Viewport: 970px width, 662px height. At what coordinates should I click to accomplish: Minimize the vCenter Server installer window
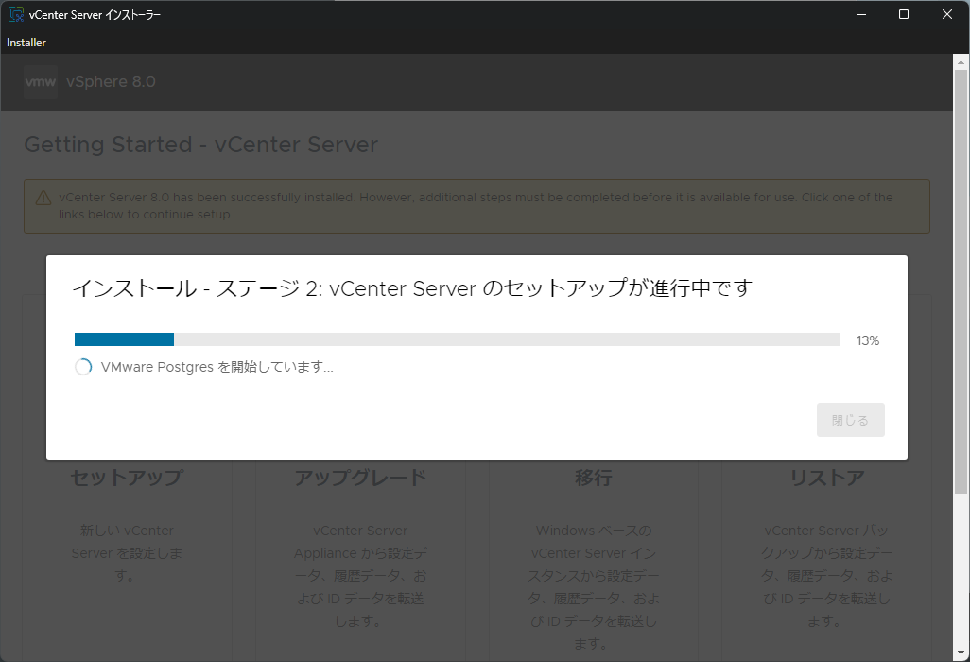860,14
